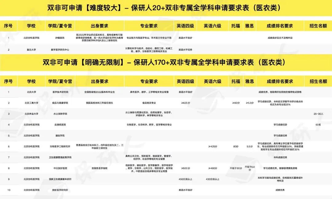Select the 不低于90分 TOEFL cell
This screenshot has width=332, height=199.
click(236, 168)
